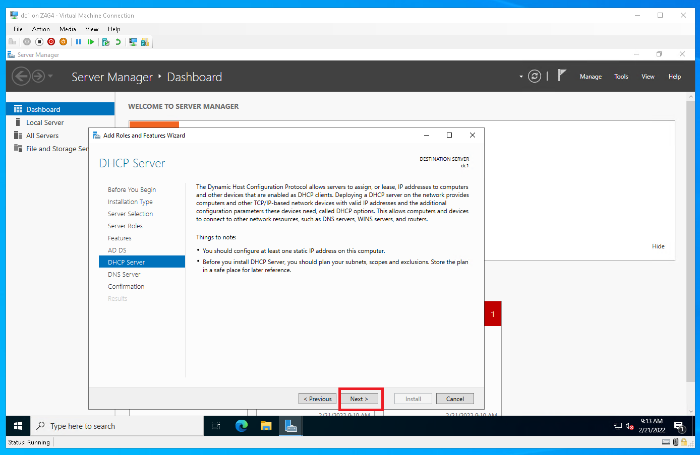Go to Server Roles wizard step

pos(125,226)
